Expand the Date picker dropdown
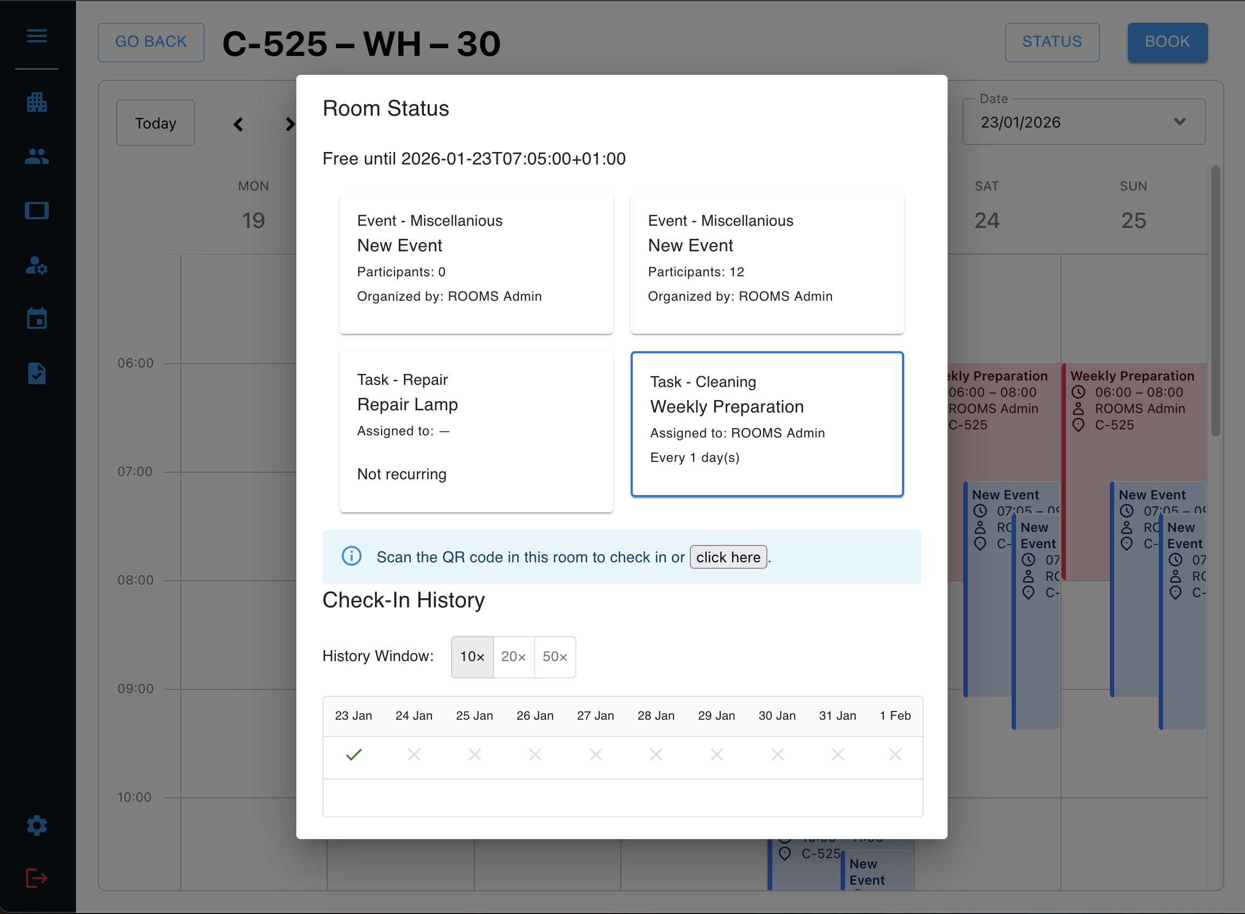The width and height of the screenshot is (1245, 914). (x=1179, y=122)
